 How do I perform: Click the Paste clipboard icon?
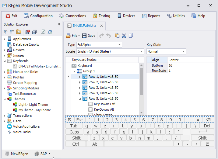(x=117, y=36)
